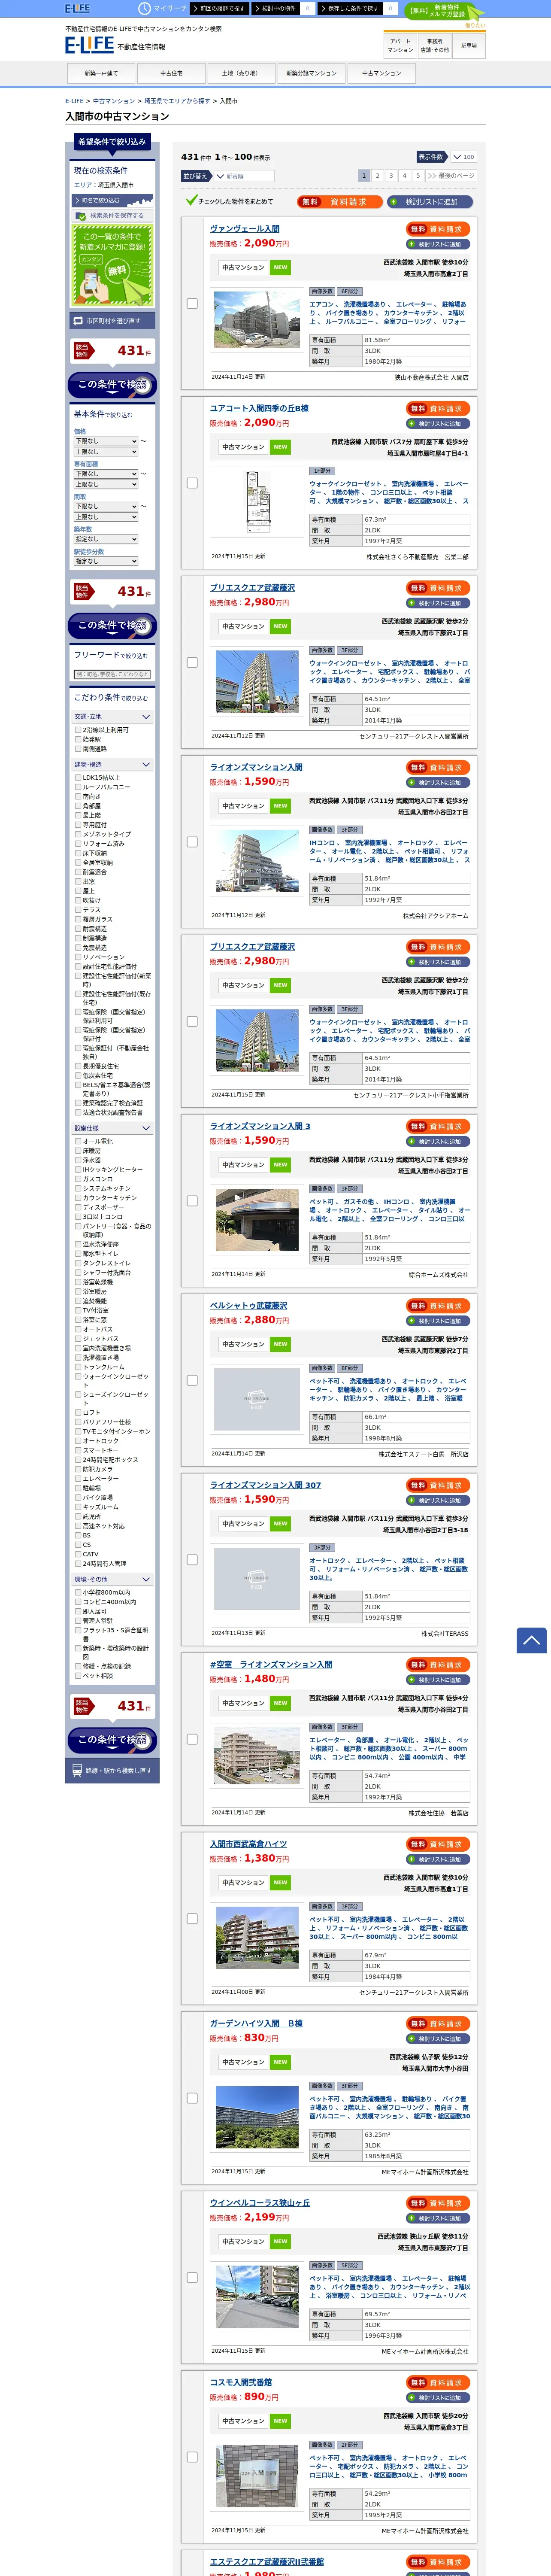551x2576 pixels.
Task: Tick checkbox for ライオンズマンション入間 3 listing
Action: pos(192,1200)
